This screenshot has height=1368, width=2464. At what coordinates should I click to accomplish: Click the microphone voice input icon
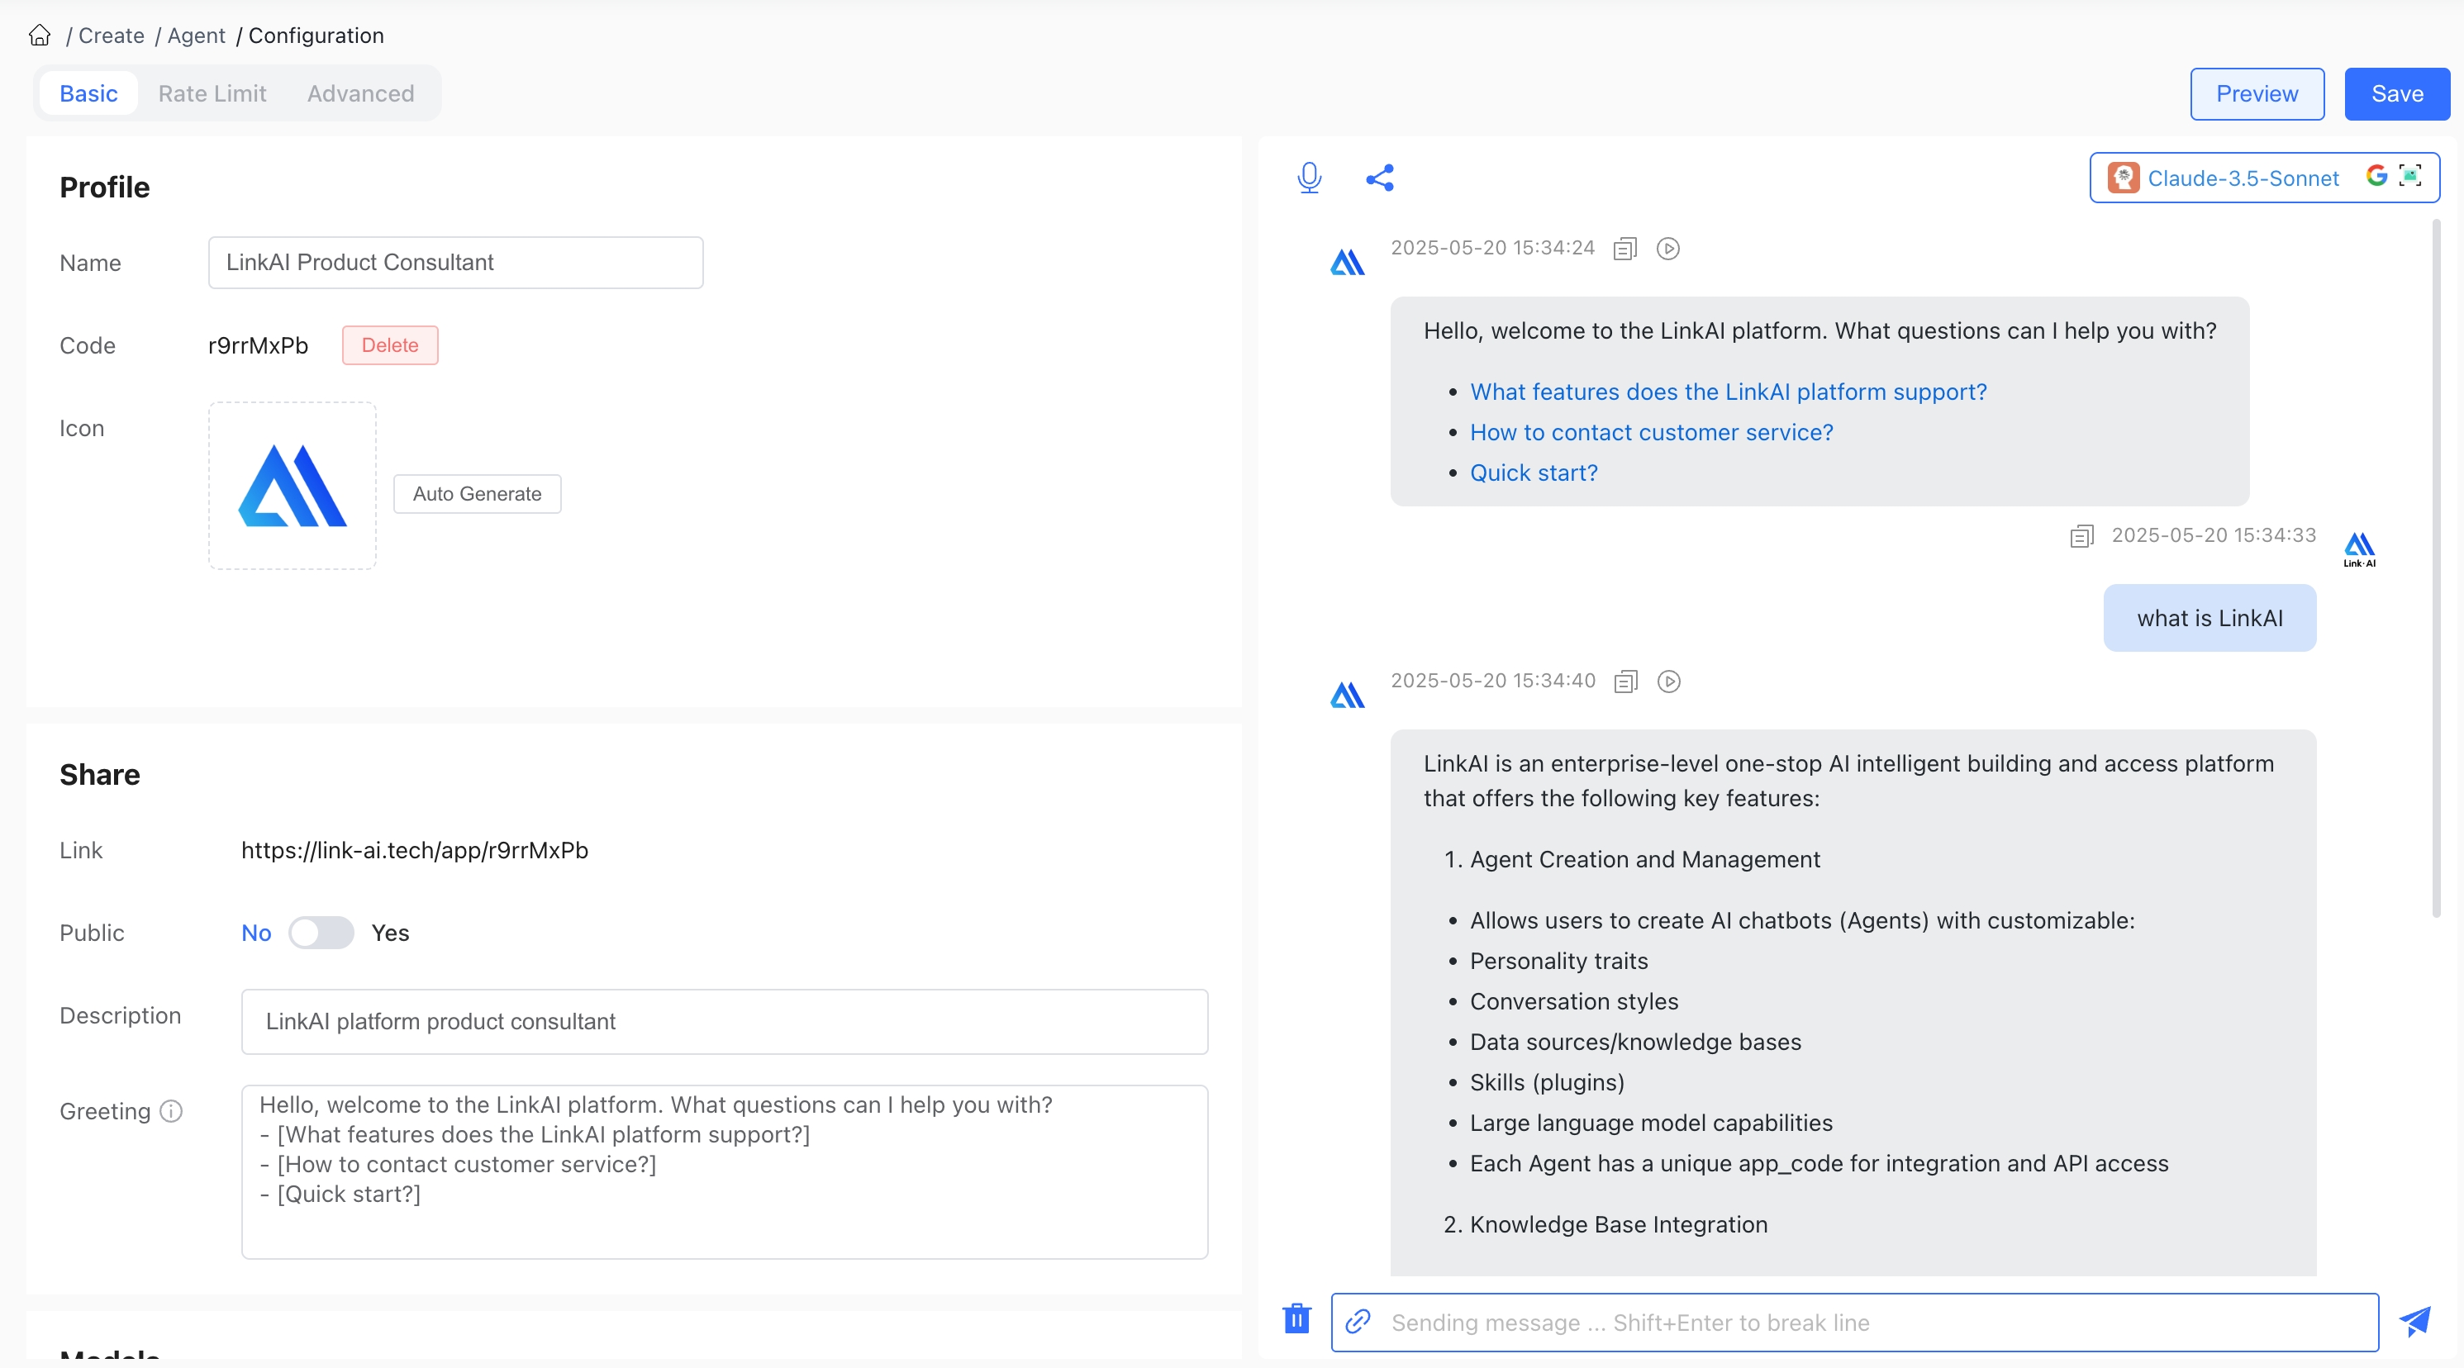click(1310, 178)
